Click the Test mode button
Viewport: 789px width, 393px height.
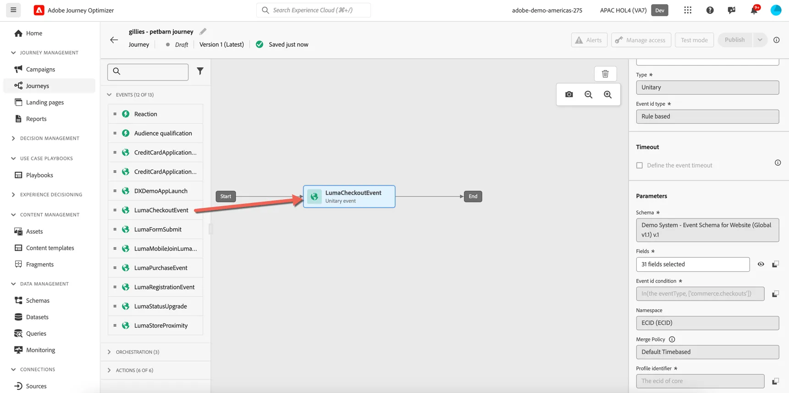coord(694,40)
